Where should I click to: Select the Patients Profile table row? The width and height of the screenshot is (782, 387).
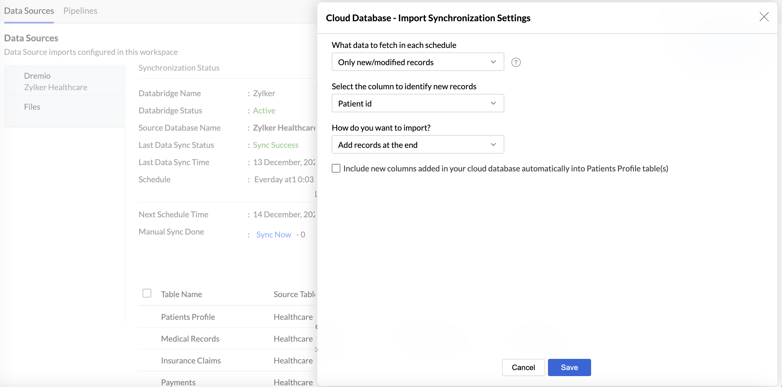tap(188, 317)
